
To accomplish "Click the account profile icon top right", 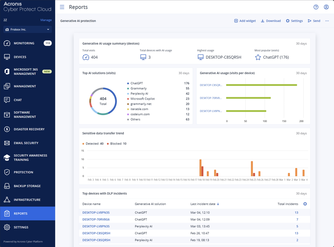I will coord(327,7).
